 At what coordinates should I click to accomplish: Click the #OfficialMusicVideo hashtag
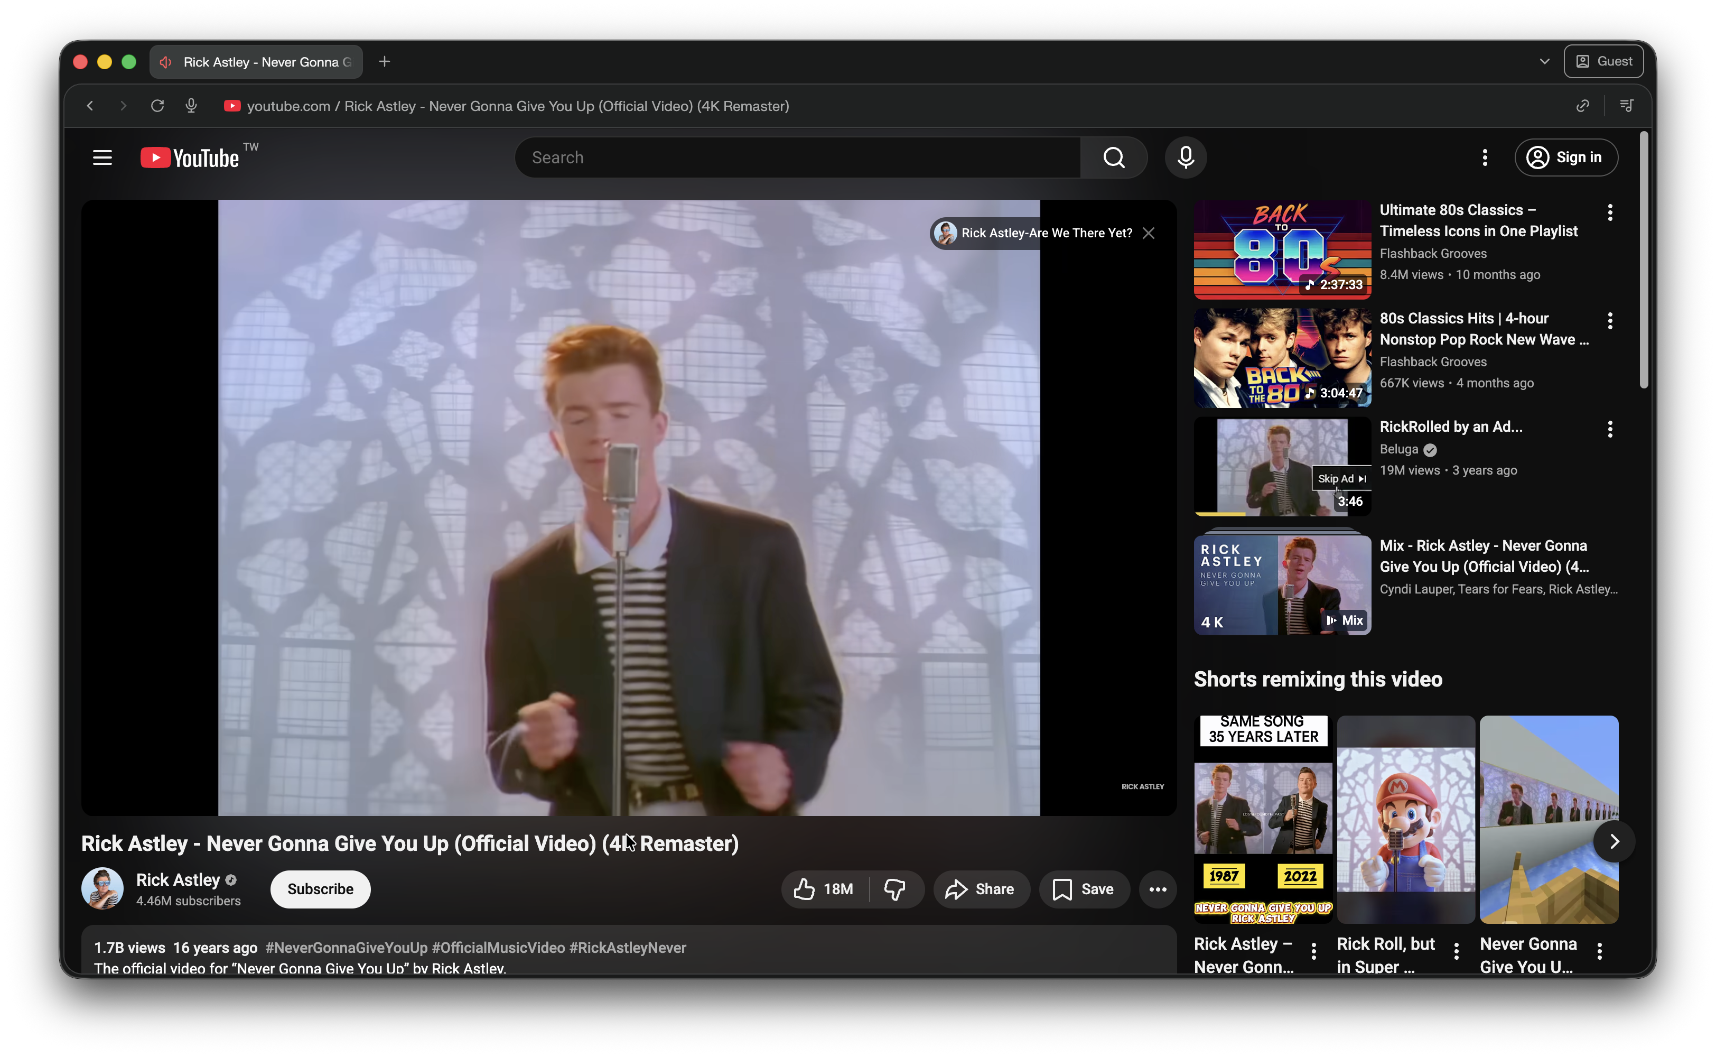[x=498, y=947]
